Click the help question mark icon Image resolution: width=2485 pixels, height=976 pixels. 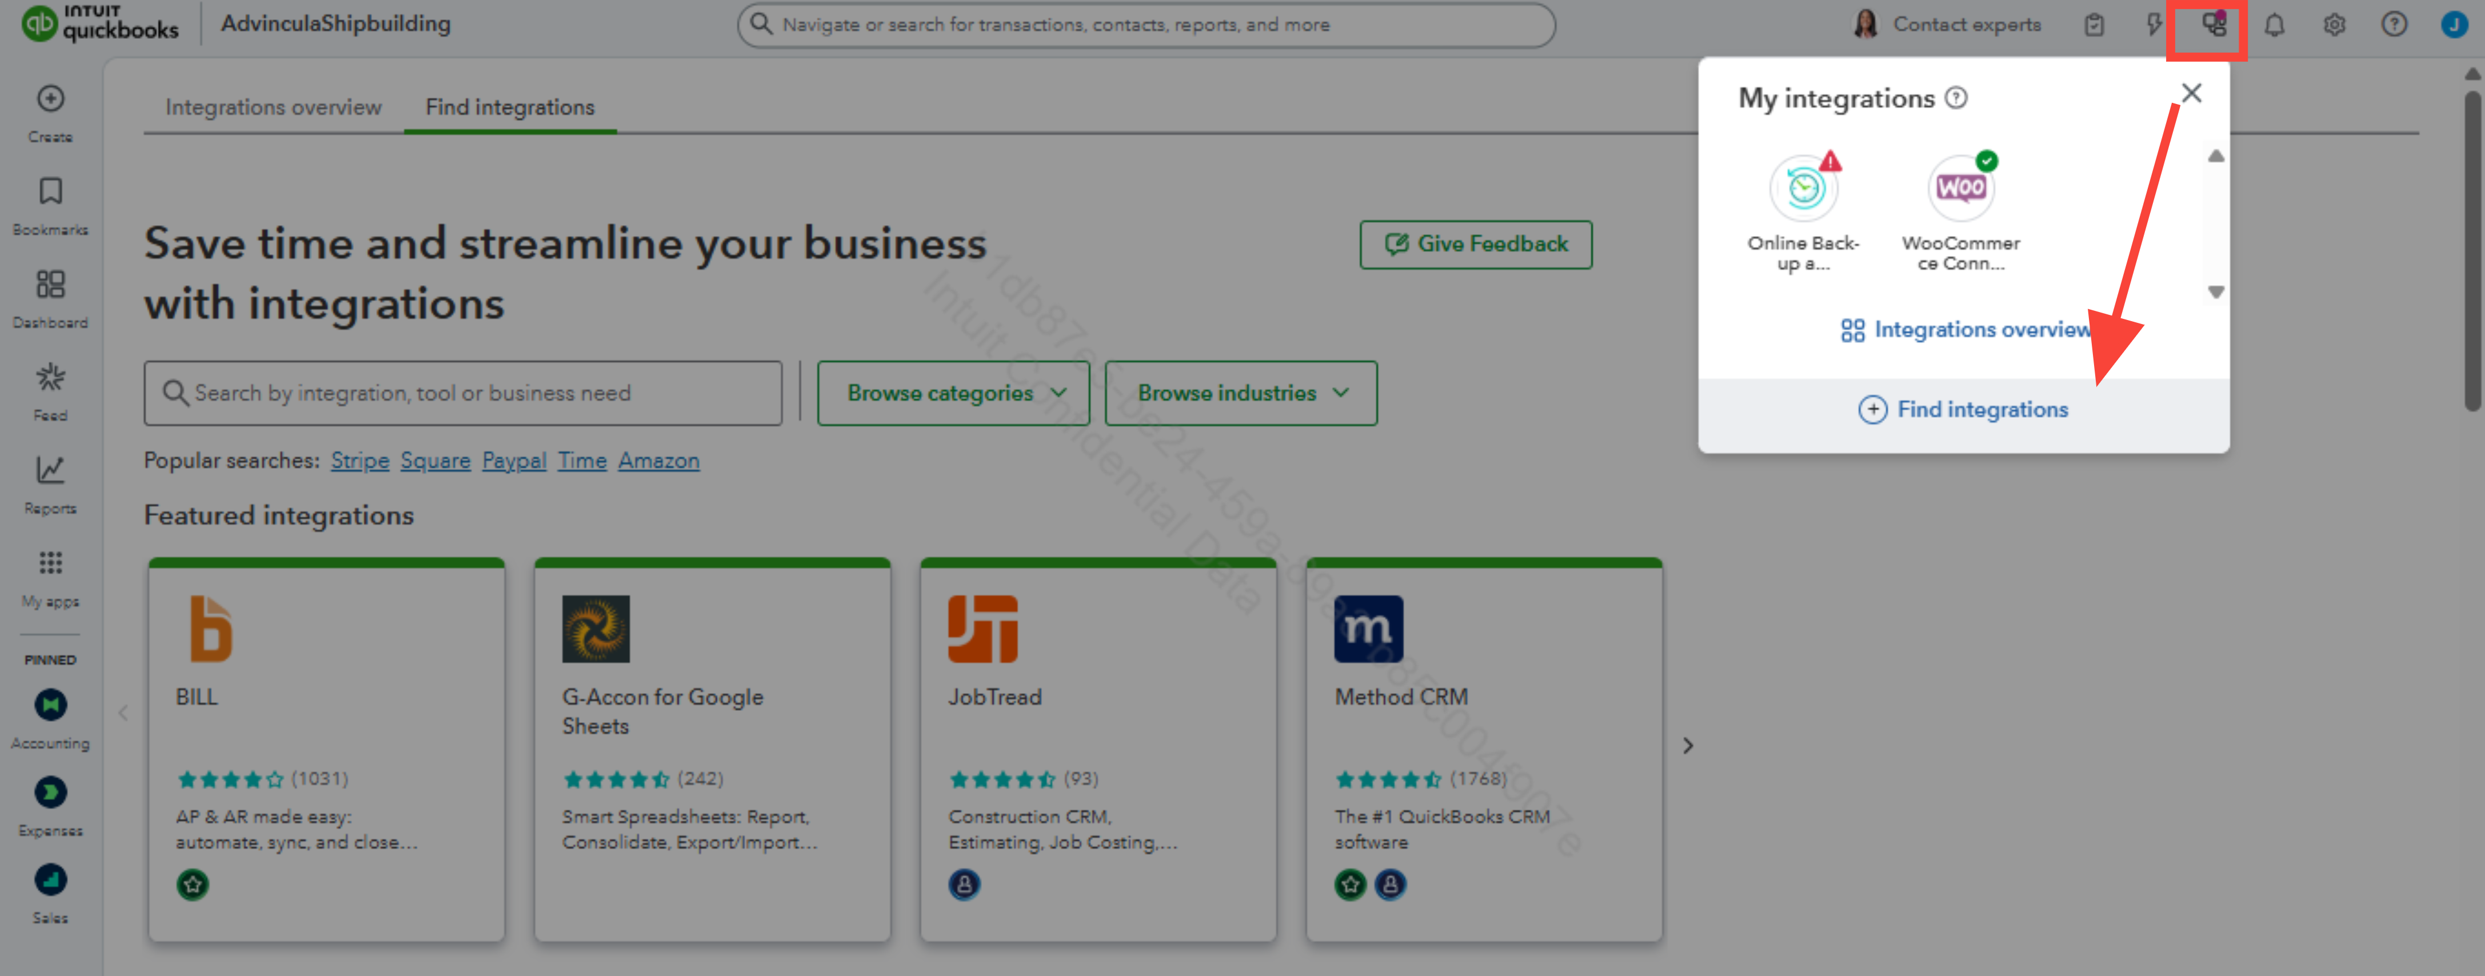[2394, 25]
